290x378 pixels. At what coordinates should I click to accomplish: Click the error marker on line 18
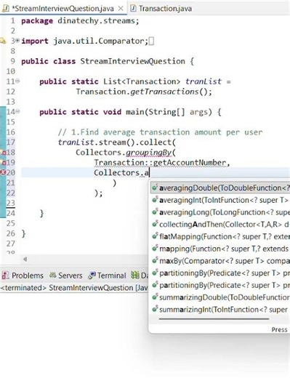click(x=4, y=153)
